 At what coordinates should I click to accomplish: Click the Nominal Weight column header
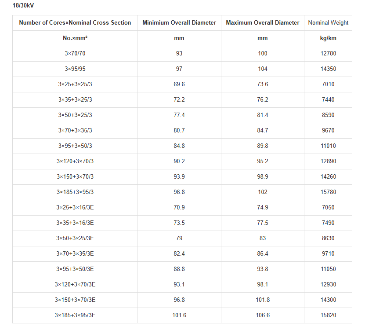point(328,22)
